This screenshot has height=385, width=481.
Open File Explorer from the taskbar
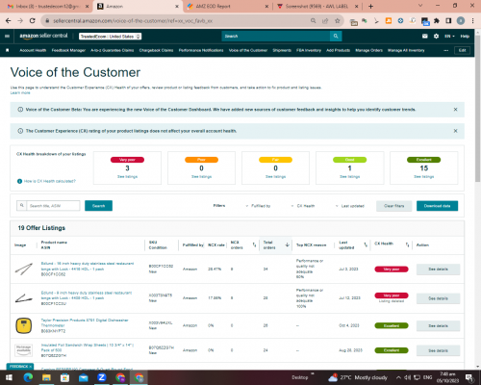pyautogui.click(x=46, y=377)
